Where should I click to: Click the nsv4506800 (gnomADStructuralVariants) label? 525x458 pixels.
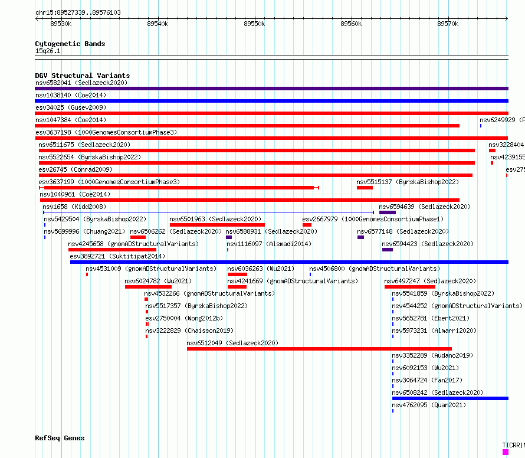point(375,269)
